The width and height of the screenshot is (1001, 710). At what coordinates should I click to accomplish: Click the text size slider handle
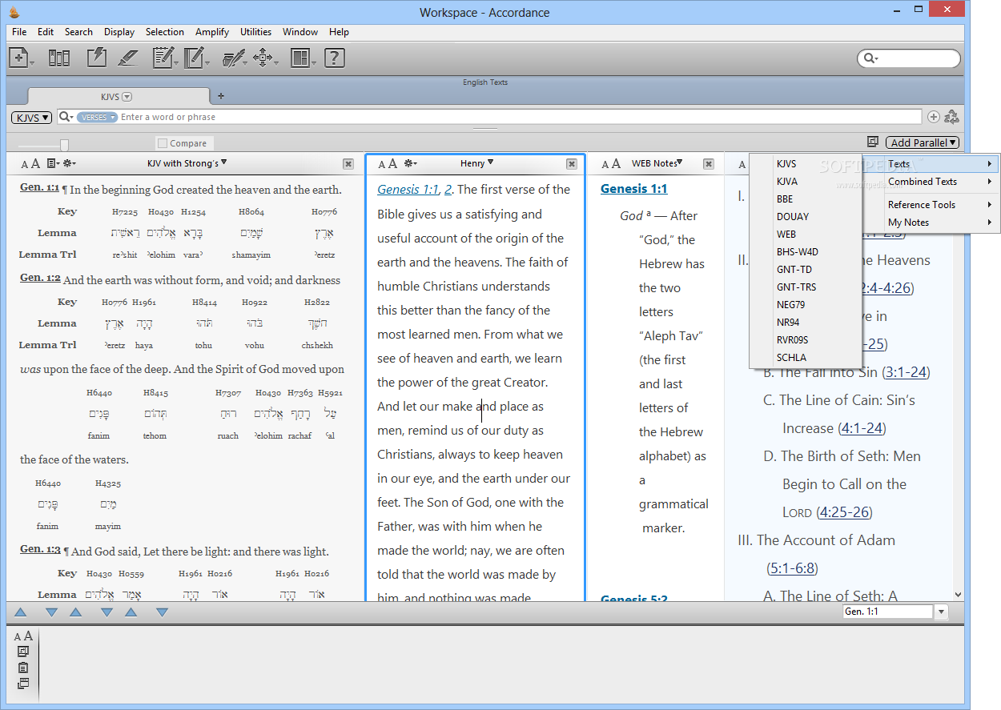pyautogui.click(x=64, y=145)
